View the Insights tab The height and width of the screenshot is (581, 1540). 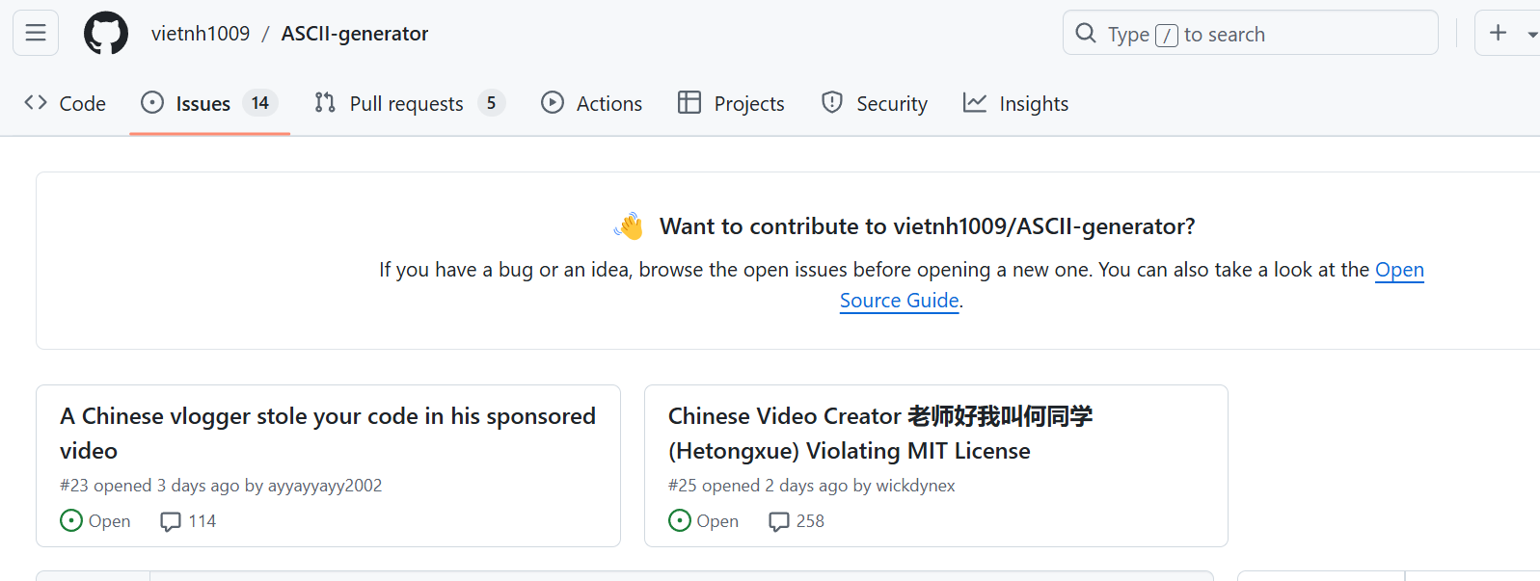(x=1015, y=103)
